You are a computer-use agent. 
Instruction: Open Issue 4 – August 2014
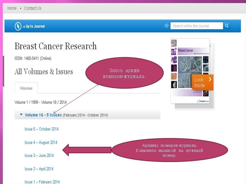pos(41,142)
